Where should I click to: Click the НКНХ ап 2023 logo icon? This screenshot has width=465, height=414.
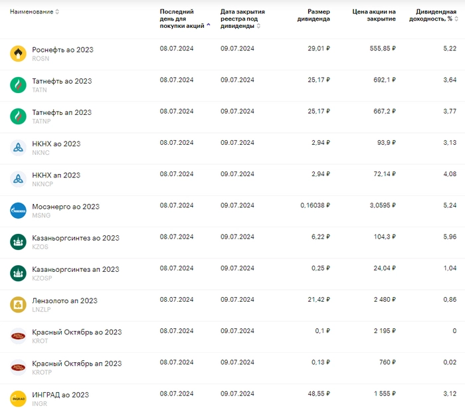point(18,179)
